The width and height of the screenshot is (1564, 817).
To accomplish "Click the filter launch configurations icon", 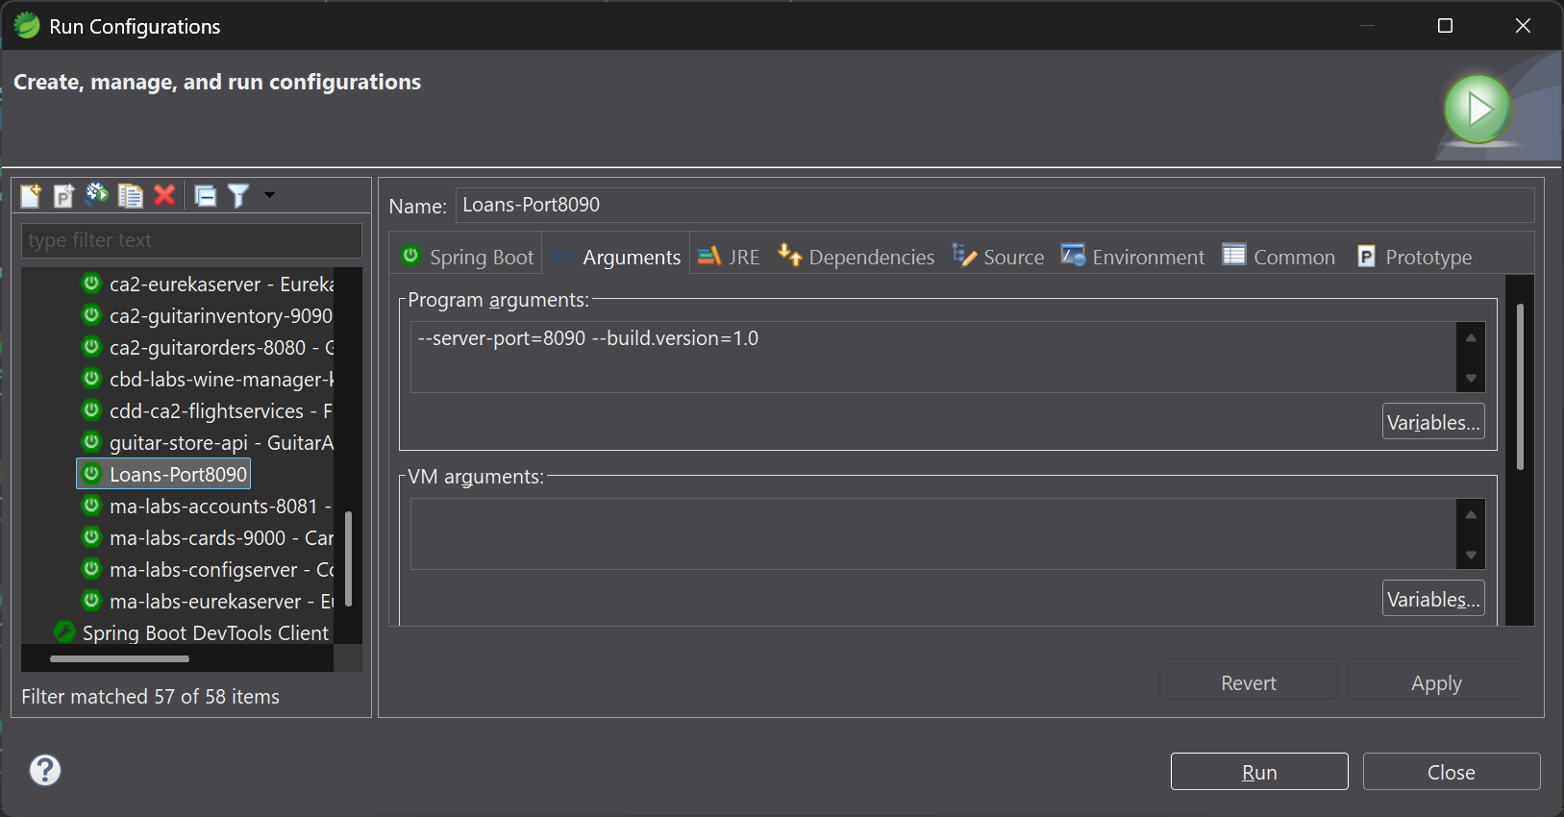I will click(x=238, y=196).
